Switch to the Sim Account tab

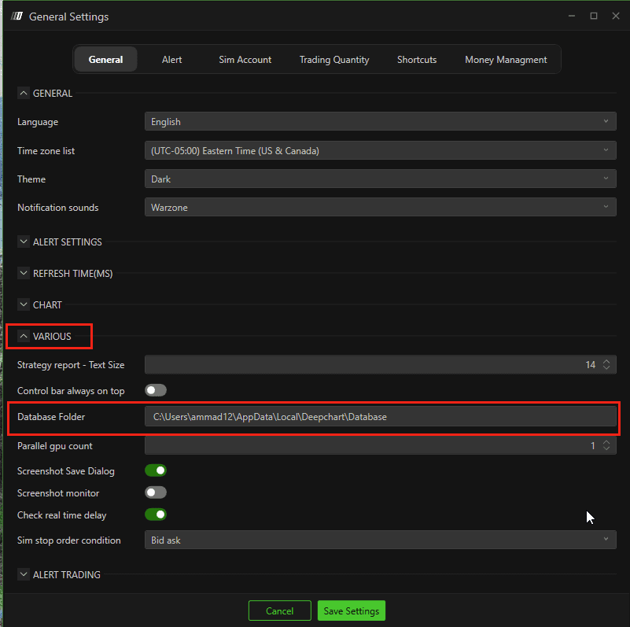(245, 60)
